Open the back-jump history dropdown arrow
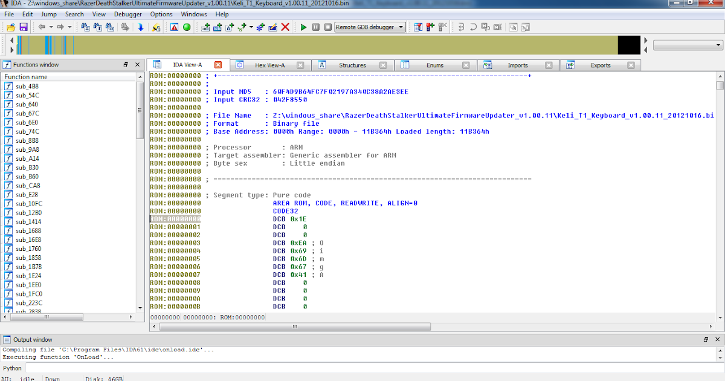 point(51,27)
